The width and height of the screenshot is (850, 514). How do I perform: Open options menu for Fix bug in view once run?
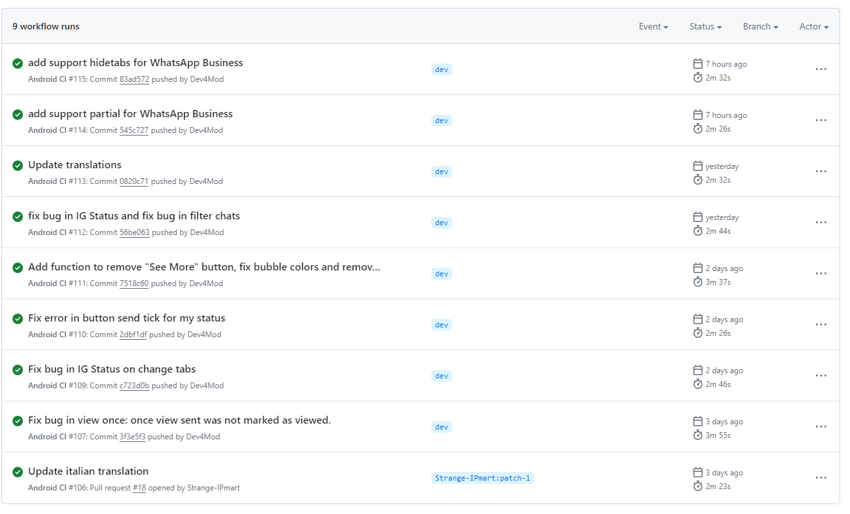pyautogui.click(x=821, y=427)
